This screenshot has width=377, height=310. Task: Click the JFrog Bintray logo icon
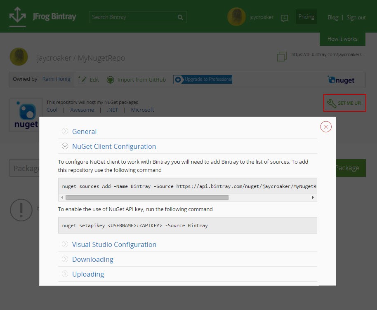click(18, 17)
